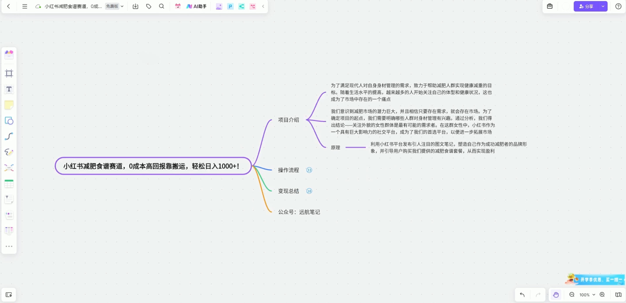Click the 分享 share button
The height and width of the screenshot is (303, 626).
pyautogui.click(x=587, y=6)
